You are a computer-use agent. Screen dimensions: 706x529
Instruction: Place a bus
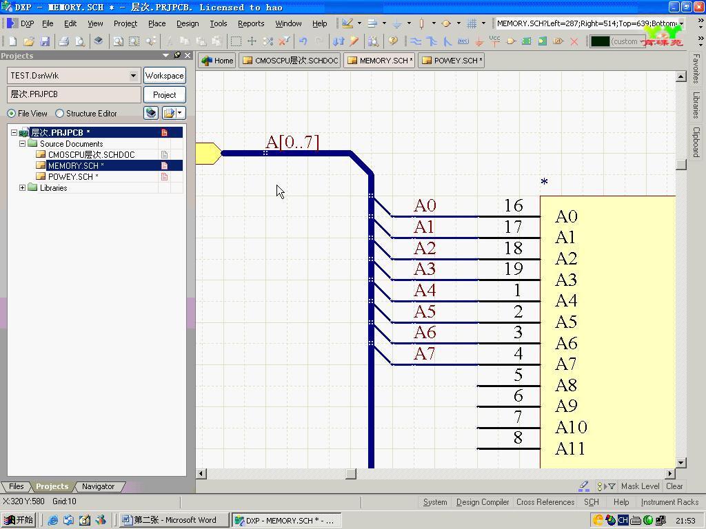point(432,41)
